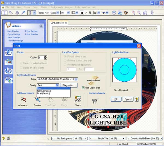
Task: Go to the next Simple Title layout
Action: (124, 139)
